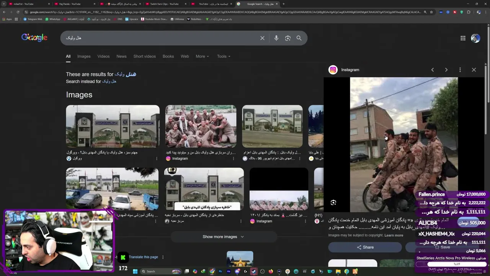The width and height of the screenshot is (490, 276).
Task: Launch Photoshop from the taskbar
Action: [220, 271]
